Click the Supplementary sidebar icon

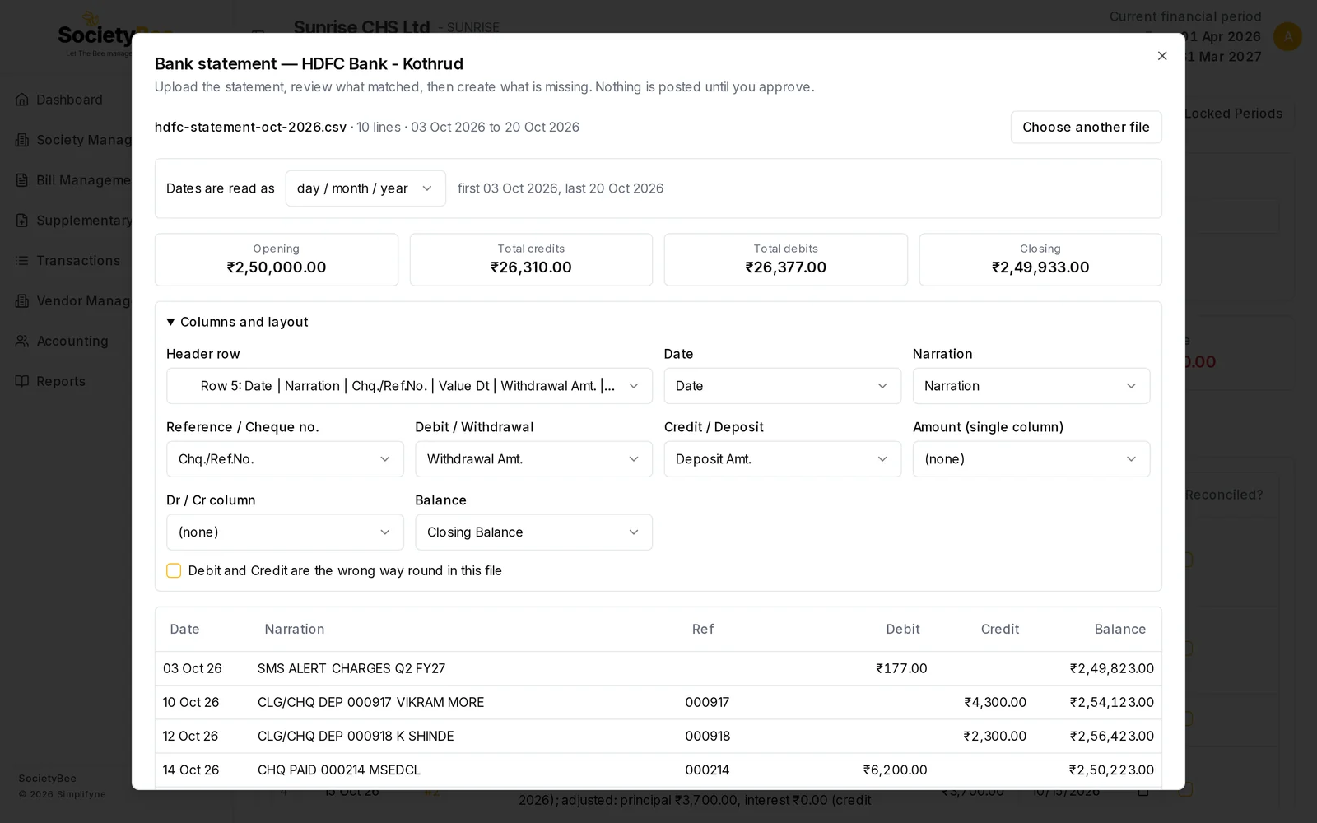click(22, 221)
